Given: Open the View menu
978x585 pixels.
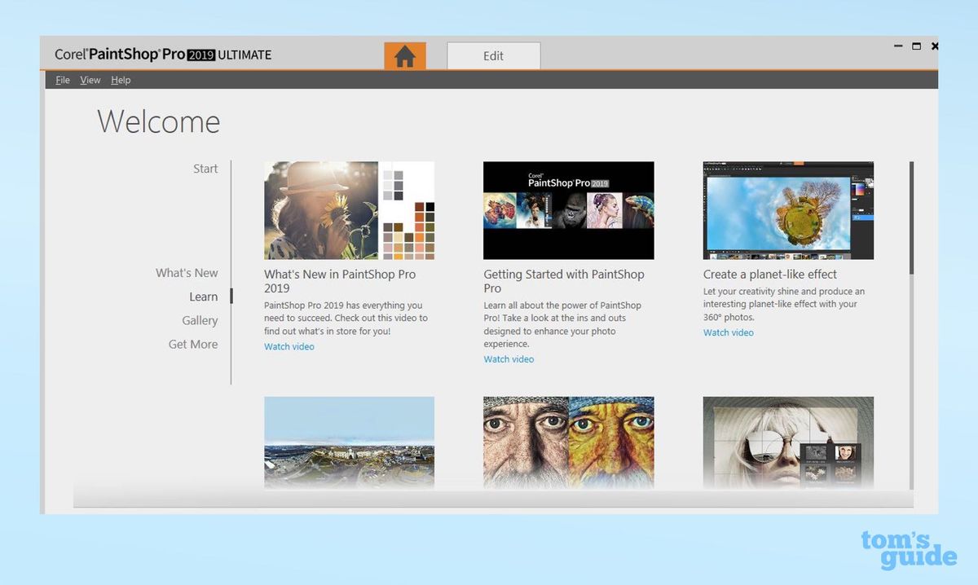Looking at the screenshot, I should coord(90,80).
